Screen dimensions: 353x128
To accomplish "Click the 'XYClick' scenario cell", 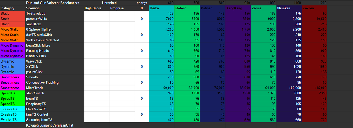I will pos(54,66).
